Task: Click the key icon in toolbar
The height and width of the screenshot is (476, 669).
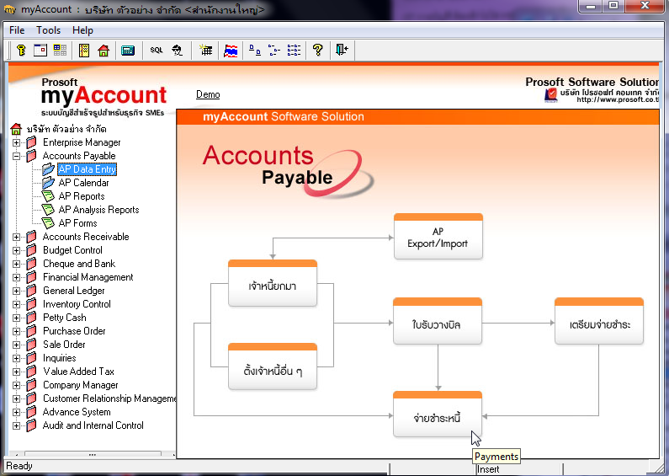Action: pos(21,50)
